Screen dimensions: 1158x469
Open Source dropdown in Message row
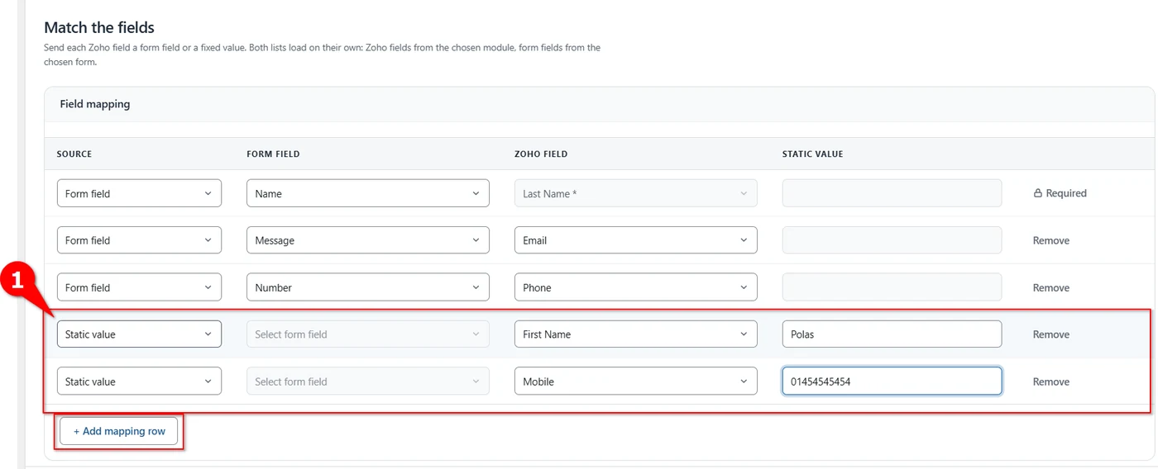(x=139, y=240)
